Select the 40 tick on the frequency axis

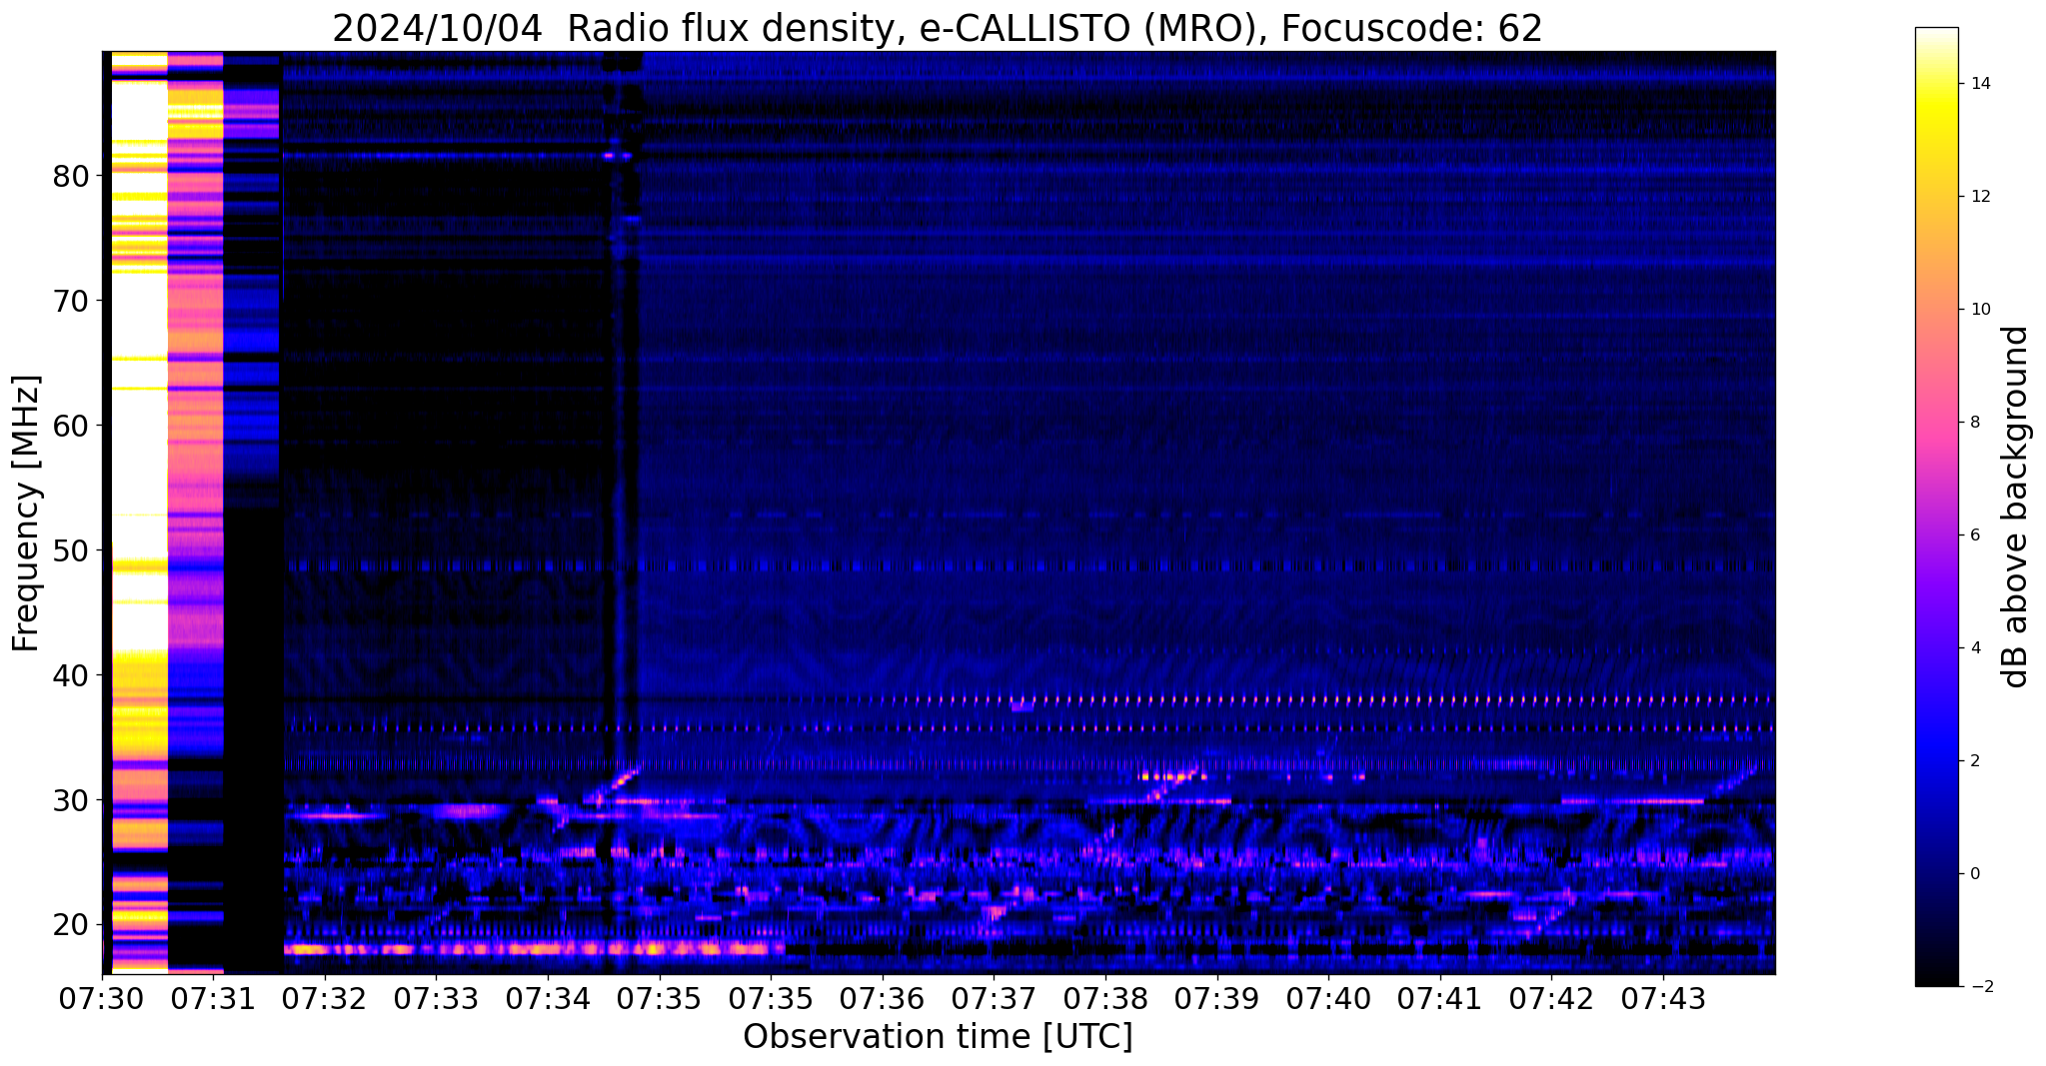pos(71,675)
